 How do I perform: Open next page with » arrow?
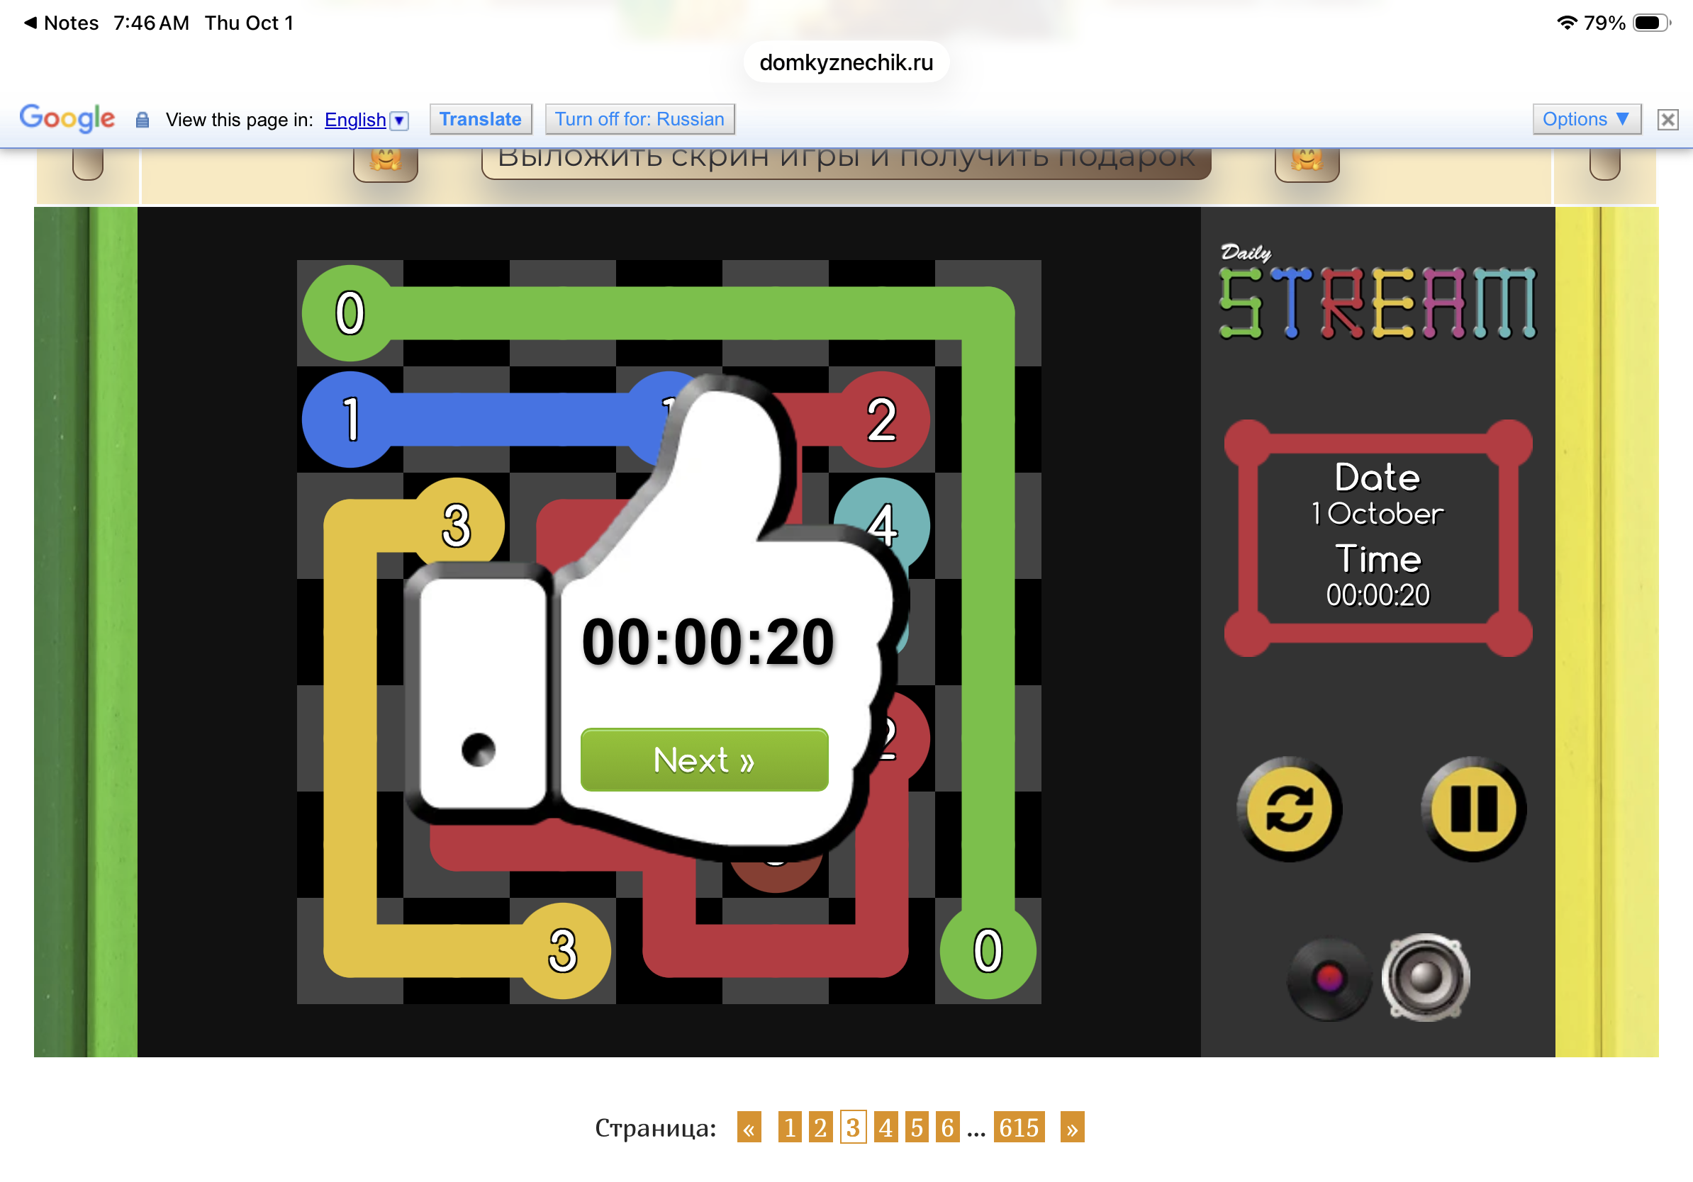[x=1072, y=1127]
